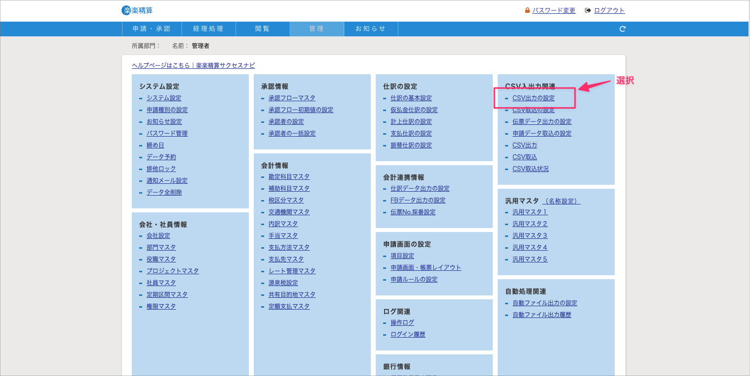Open 申請画面・帳票レイアウト
This screenshot has height=376, width=750.
click(x=426, y=268)
